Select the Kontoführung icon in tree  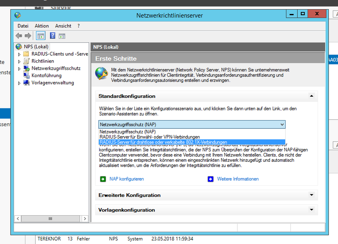pos(27,76)
